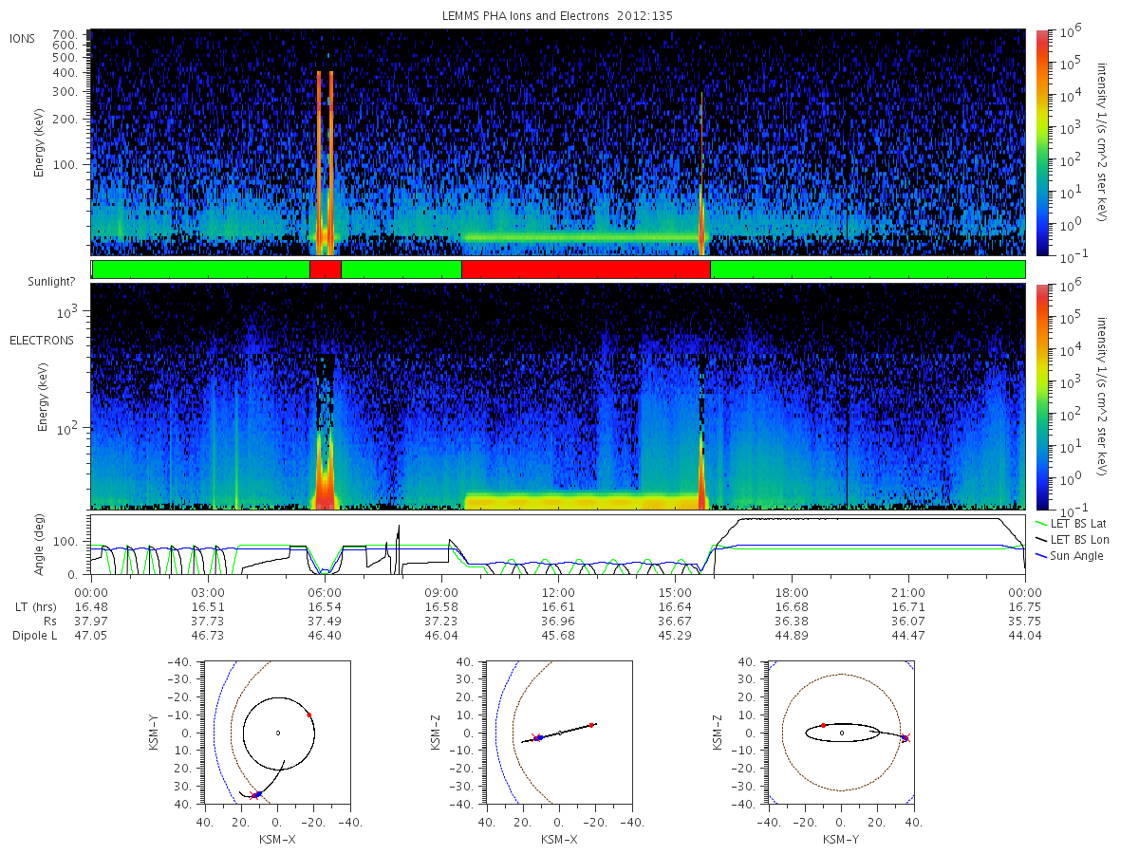The width and height of the screenshot is (1139, 854).
Task: Select the Sun Angle legend entry
Action: coord(1070,555)
